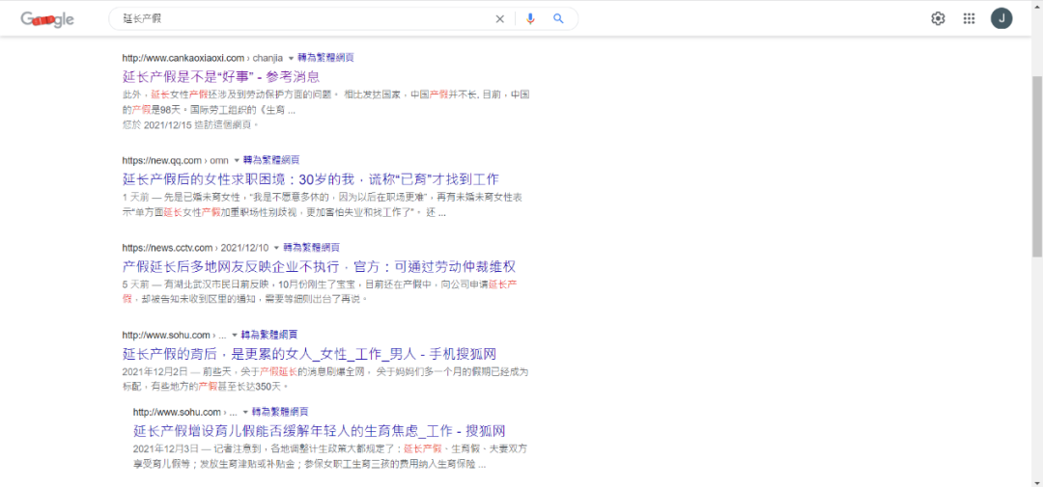
Task: Expand the dropdown arrow beside cankaoxiaoxi.com chanjia
Action: pos(291,58)
